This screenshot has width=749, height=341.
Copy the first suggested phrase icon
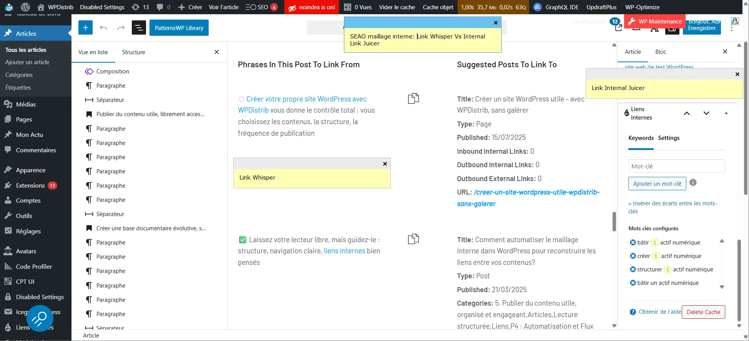tap(414, 98)
